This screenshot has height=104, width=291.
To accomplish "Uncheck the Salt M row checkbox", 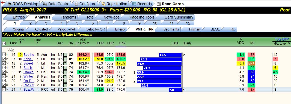I will point(4,68).
